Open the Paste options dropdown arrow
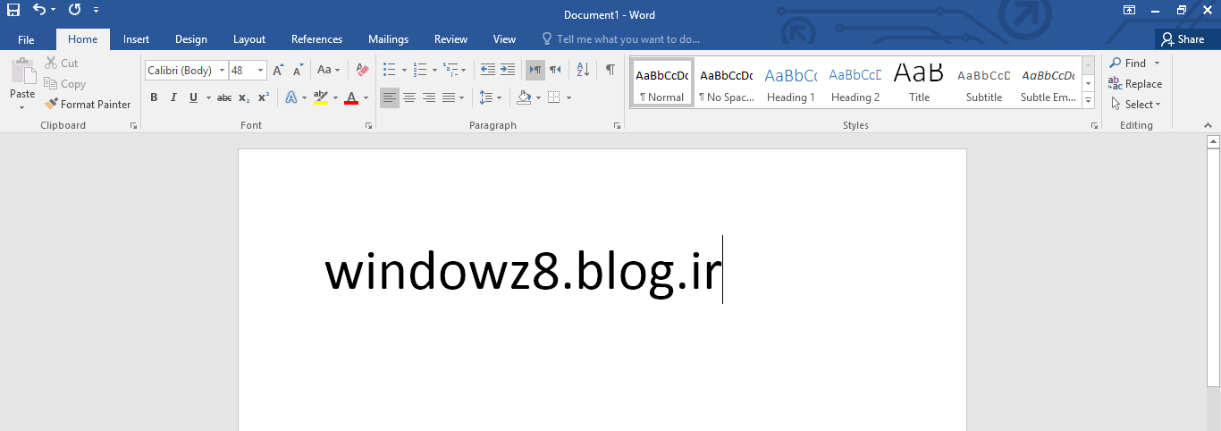Viewport: 1221px width, 431px height. [x=22, y=107]
